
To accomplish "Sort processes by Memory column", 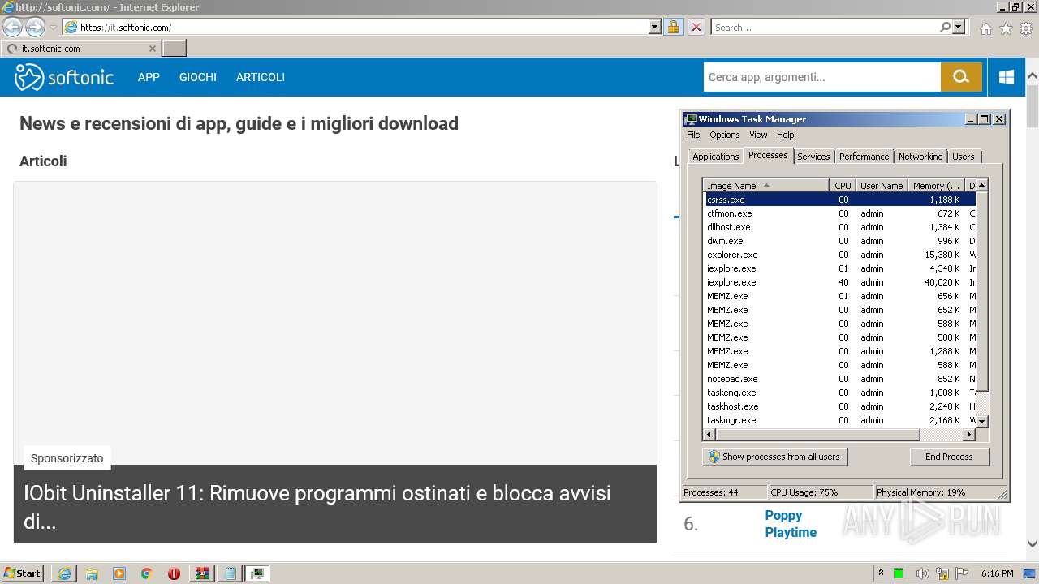I will click(935, 186).
